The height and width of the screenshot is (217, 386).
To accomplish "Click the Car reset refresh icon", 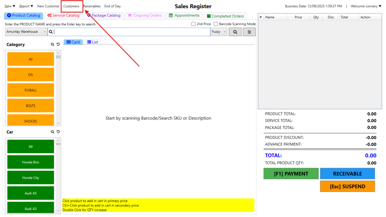I will click(x=58, y=132).
